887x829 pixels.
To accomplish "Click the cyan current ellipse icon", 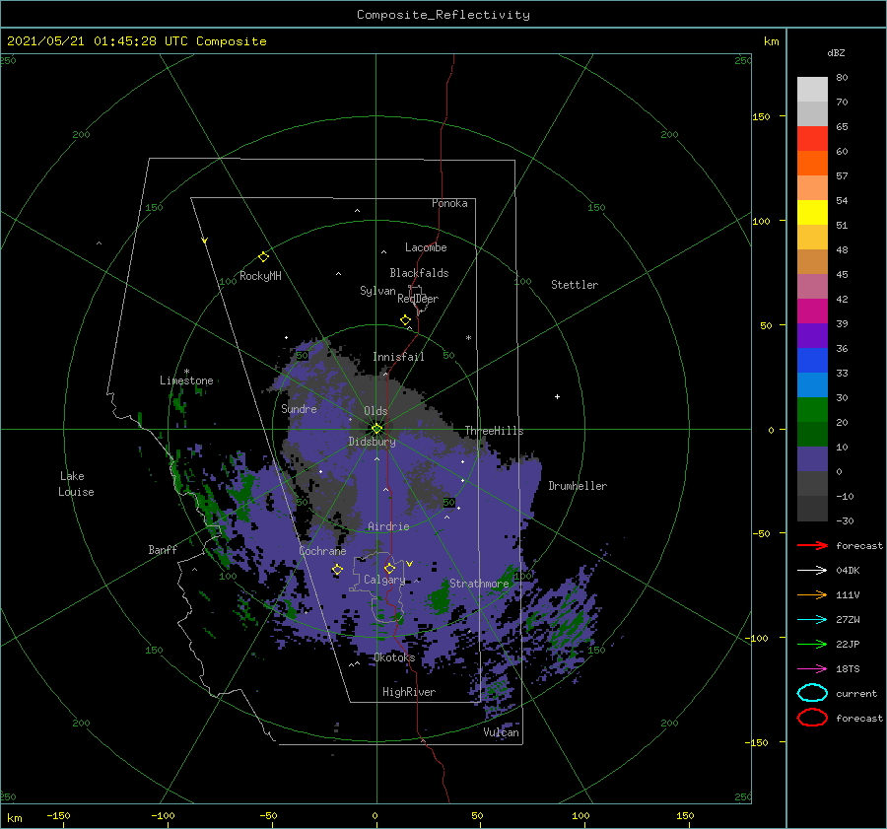I will pyautogui.click(x=812, y=693).
